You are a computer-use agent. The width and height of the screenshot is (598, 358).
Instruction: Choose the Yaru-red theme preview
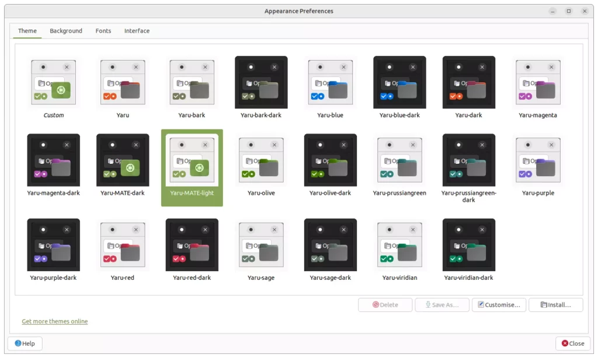click(123, 245)
